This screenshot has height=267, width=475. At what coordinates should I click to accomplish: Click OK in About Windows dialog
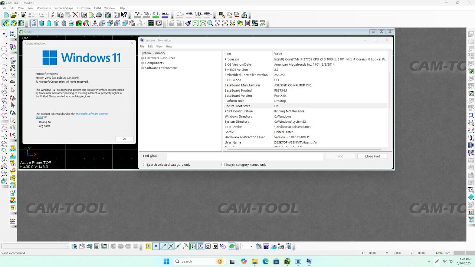pyautogui.click(x=124, y=139)
